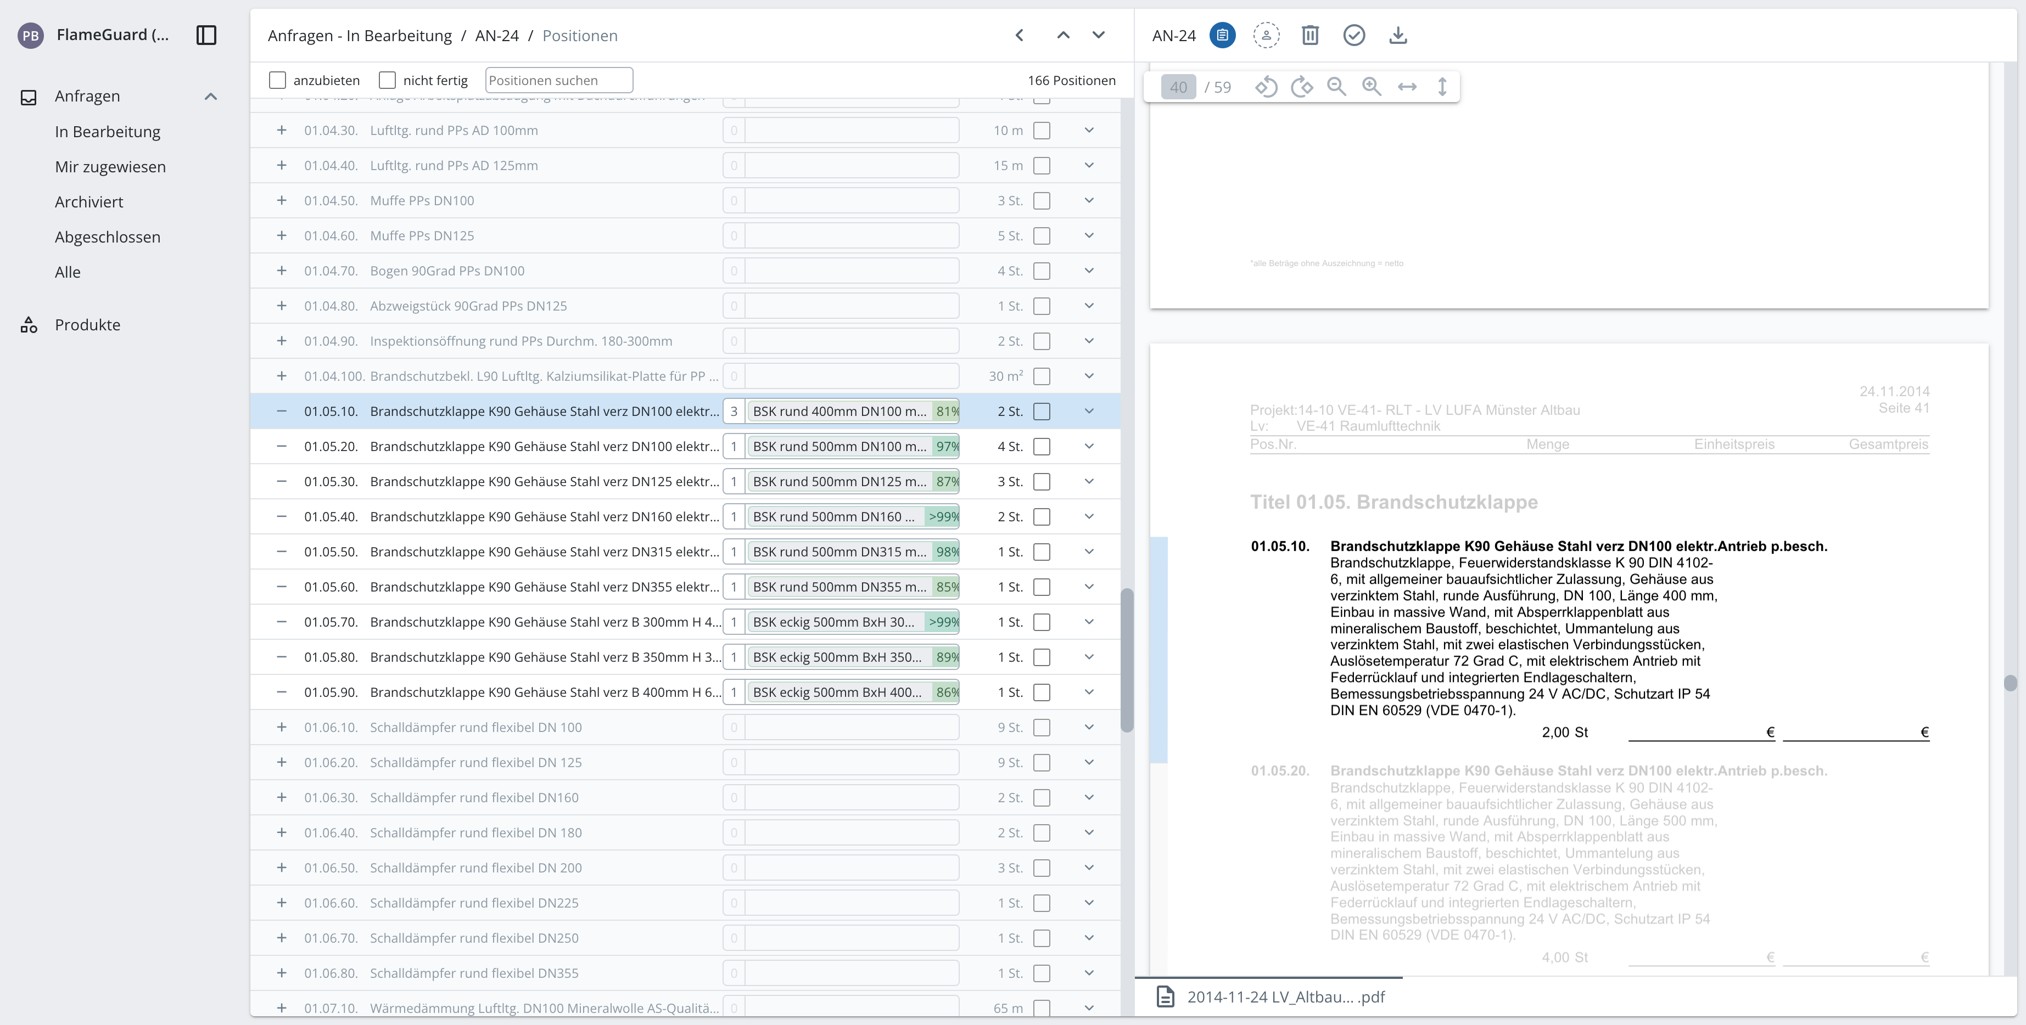Go back with the left arrow
This screenshot has width=2026, height=1025.
coord(1019,35)
